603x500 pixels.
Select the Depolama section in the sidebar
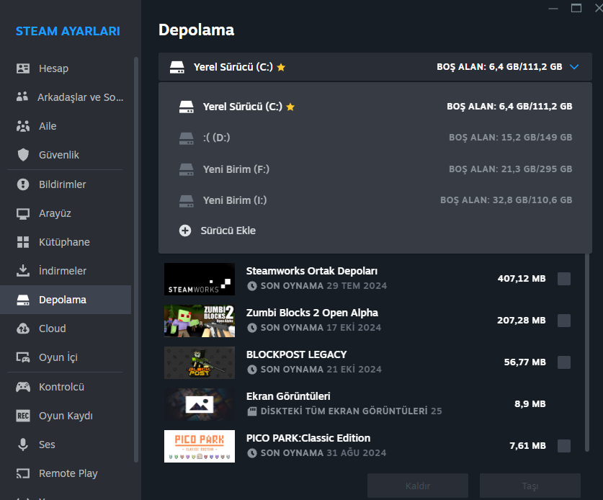click(66, 300)
